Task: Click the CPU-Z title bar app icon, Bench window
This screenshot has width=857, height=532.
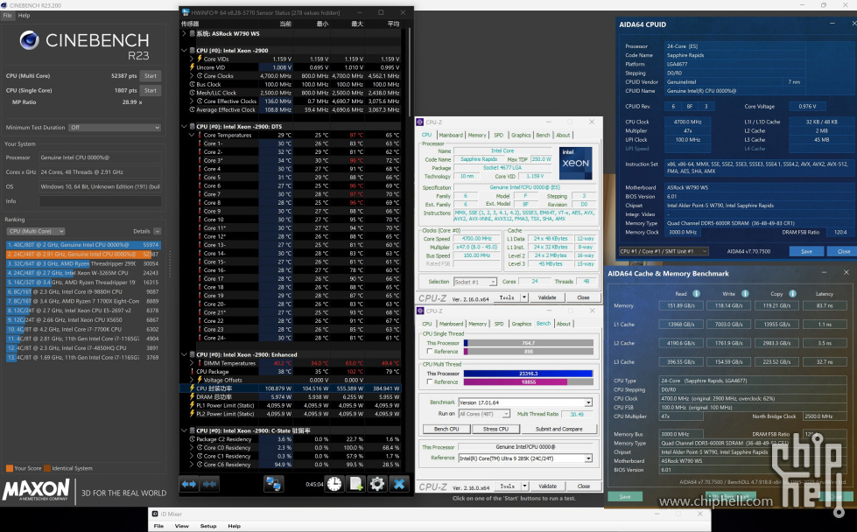Action: [x=420, y=311]
